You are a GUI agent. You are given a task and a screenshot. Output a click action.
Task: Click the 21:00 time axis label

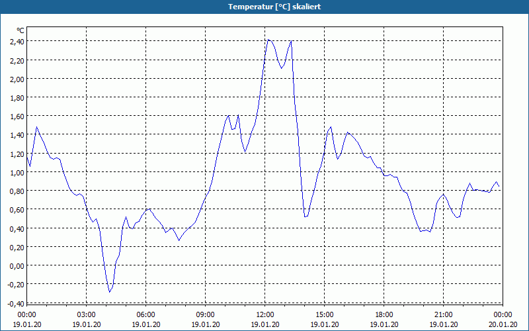tap(443, 315)
